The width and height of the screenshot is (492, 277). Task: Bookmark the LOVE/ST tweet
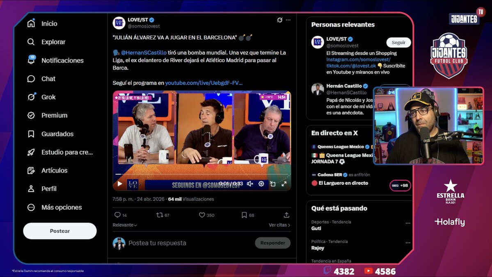tap(243, 215)
